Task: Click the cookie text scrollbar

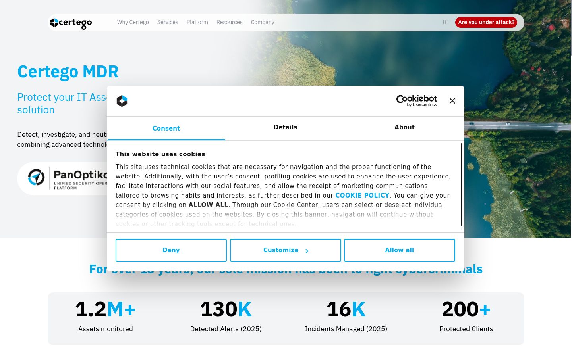Action: point(461,184)
